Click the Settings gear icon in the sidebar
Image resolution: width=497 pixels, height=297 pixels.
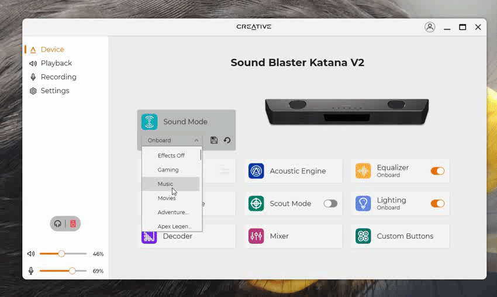tap(33, 91)
